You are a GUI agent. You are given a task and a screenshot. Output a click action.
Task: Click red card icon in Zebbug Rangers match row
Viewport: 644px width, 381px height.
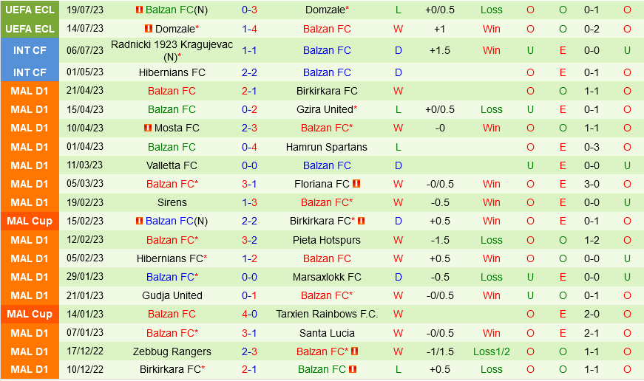(x=355, y=351)
